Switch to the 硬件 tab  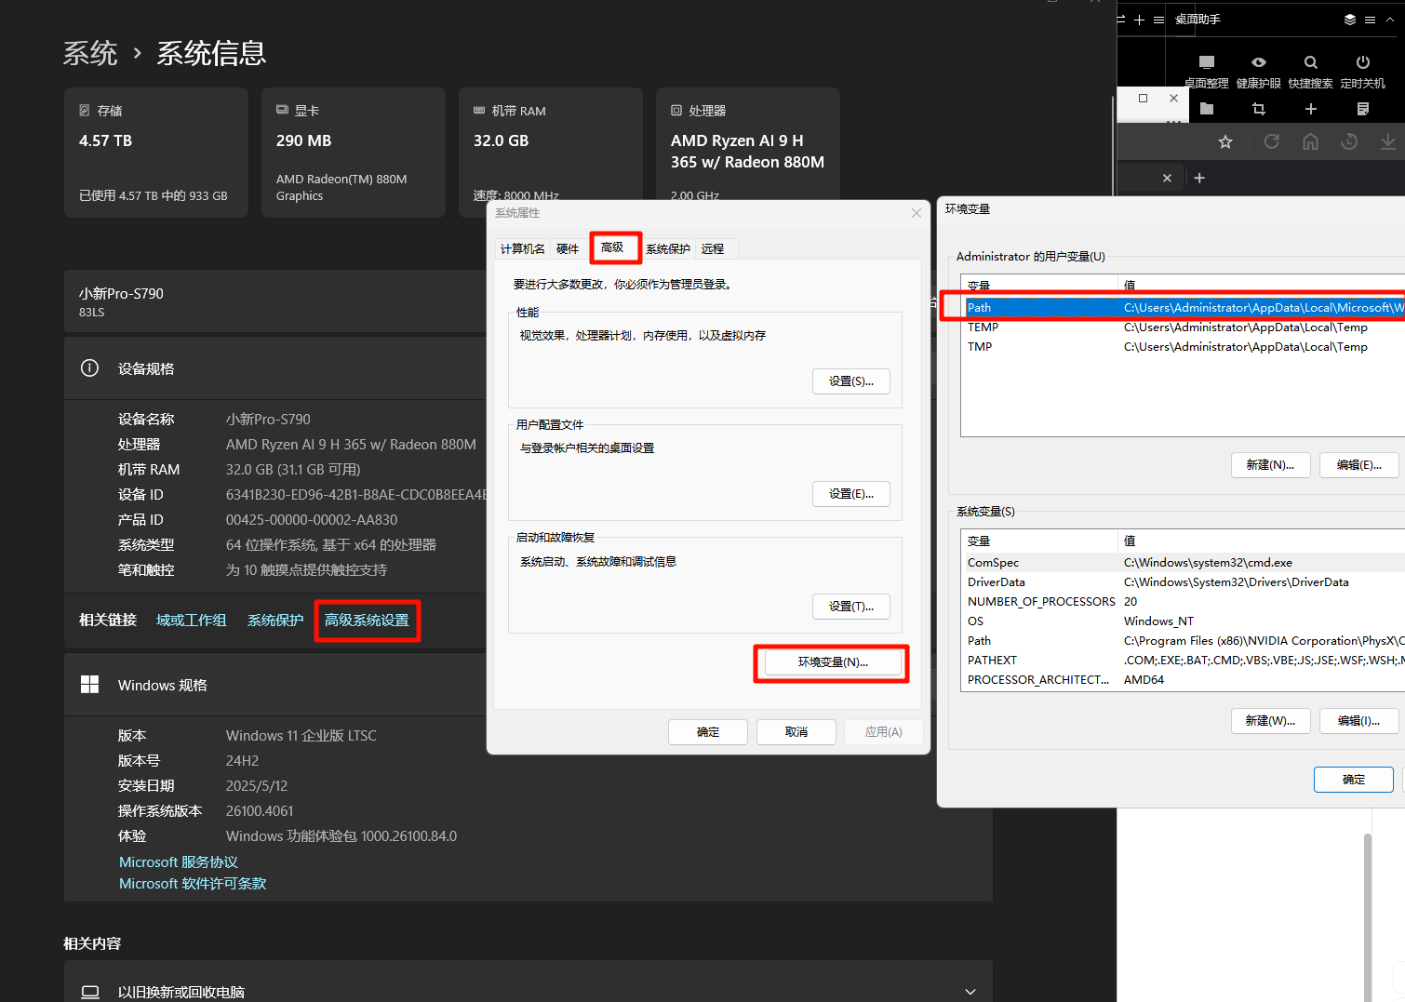tap(568, 248)
